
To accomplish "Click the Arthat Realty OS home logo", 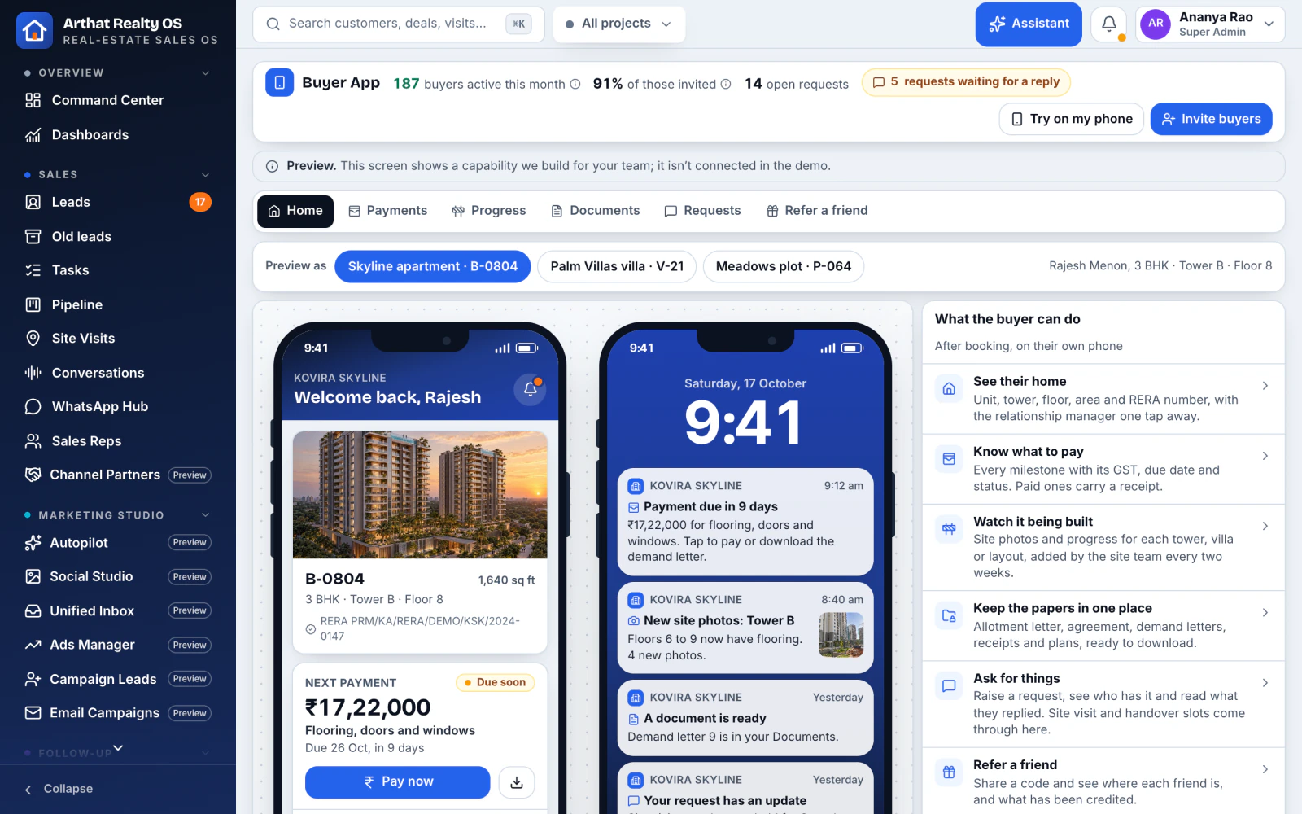I will 34,30.
